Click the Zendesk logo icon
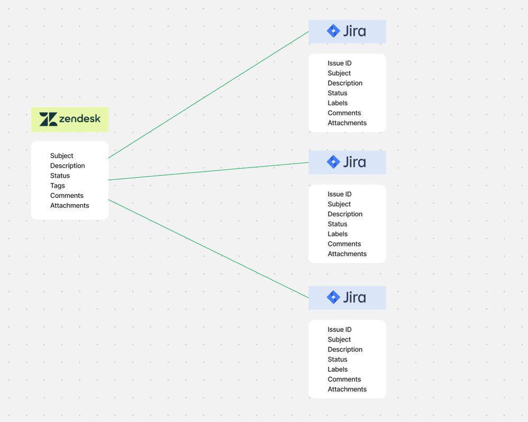The width and height of the screenshot is (528, 422). pos(48,119)
